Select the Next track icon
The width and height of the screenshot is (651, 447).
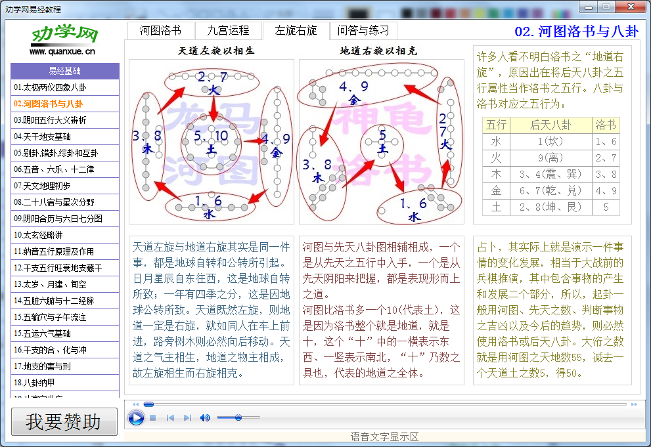click(187, 417)
